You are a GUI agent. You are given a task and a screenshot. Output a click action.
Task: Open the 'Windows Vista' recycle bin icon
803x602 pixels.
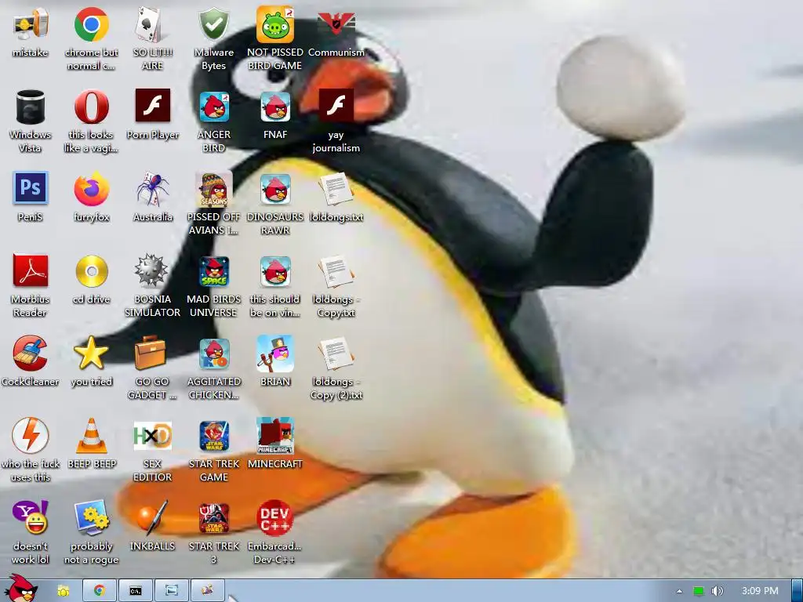(31, 107)
